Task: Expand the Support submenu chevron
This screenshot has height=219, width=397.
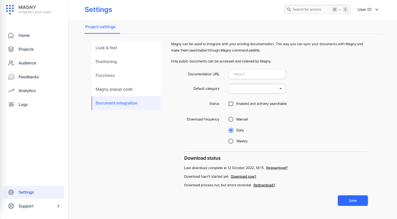Action: (x=58, y=206)
